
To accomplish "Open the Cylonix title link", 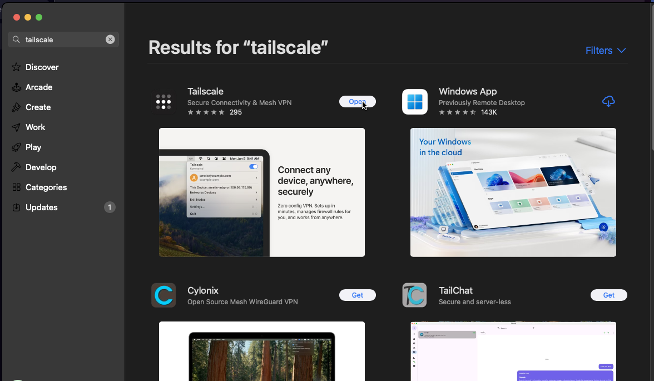I will (202, 290).
